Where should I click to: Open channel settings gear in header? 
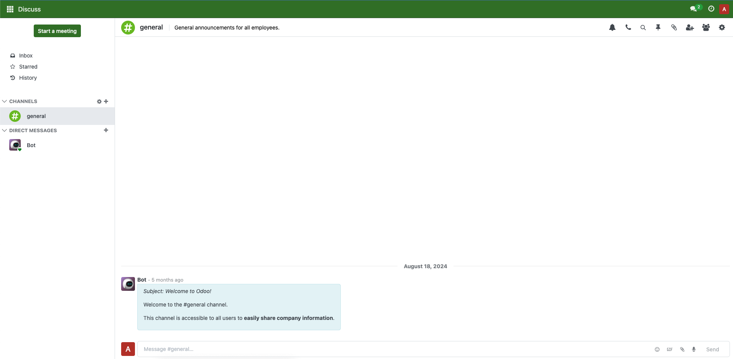(722, 28)
